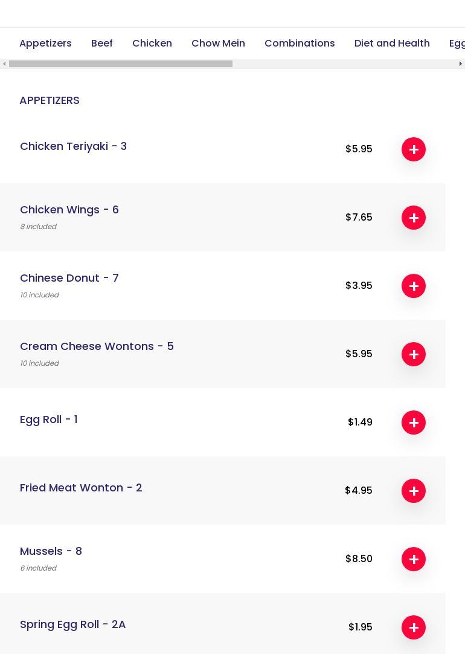The image size is (465, 654).
Task: Open Cream Cheese Wontons item details
Action: click(97, 346)
